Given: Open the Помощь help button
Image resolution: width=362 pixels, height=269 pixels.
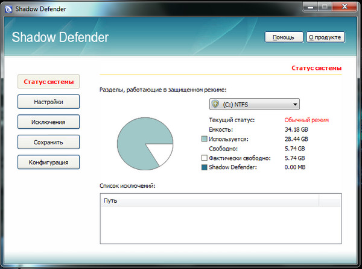Looking at the screenshot, I should pyautogui.click(x=283, y=37).
